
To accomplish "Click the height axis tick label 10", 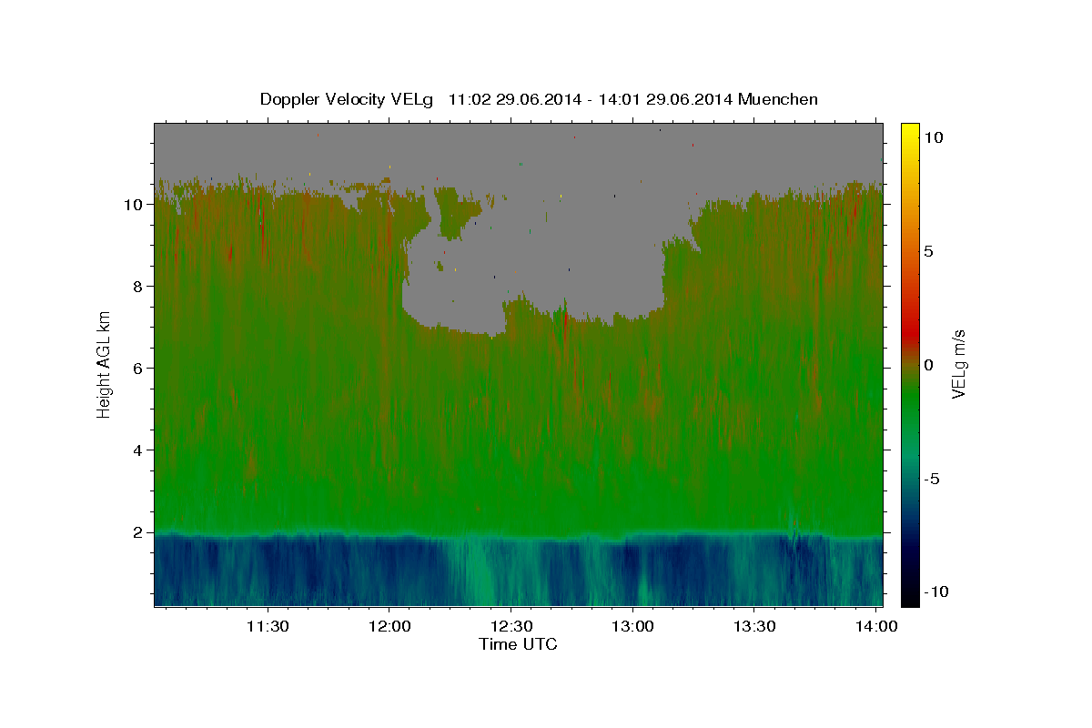I will [x=133, y=205].
